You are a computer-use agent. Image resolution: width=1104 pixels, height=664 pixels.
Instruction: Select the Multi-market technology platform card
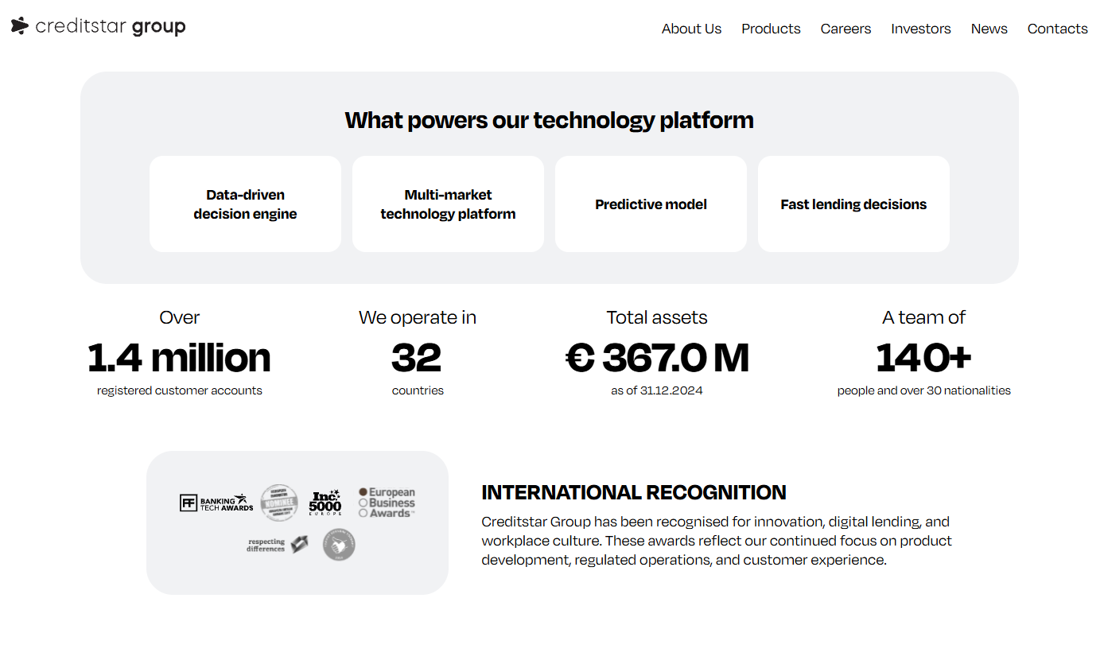coord(448,204)
